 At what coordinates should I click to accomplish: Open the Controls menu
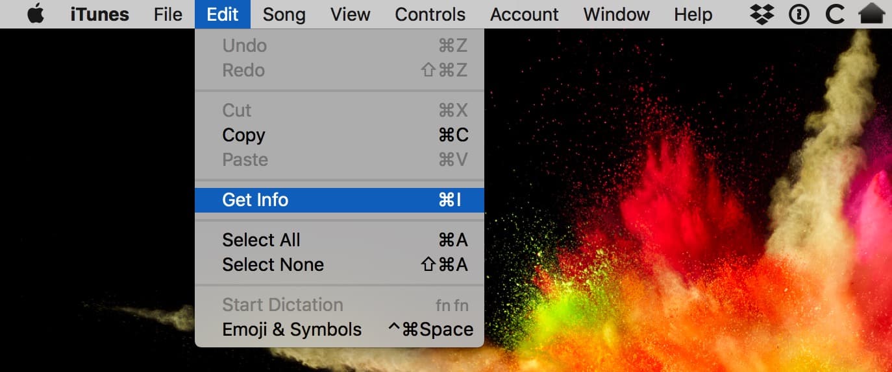pyautogui.click(x=430, y=14)
